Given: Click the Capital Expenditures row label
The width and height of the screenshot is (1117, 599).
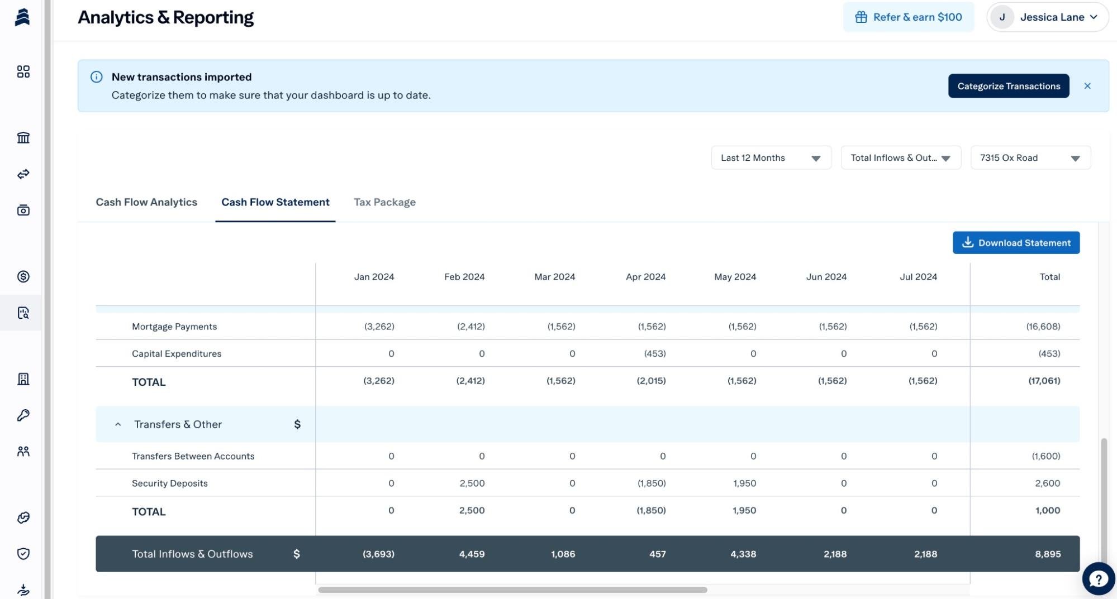Looking at the screenshot, I should (177, 353).
